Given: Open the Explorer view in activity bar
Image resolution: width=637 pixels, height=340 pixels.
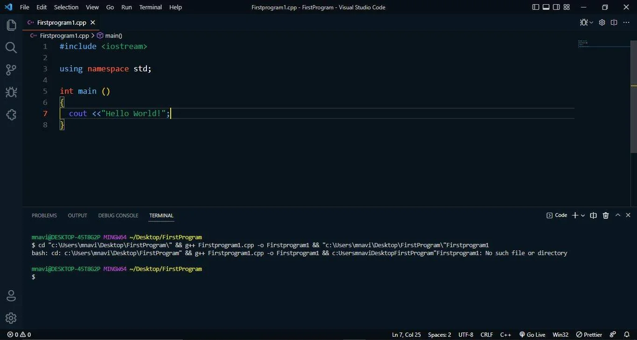Looking at the screenshot, I should [11, 25].
